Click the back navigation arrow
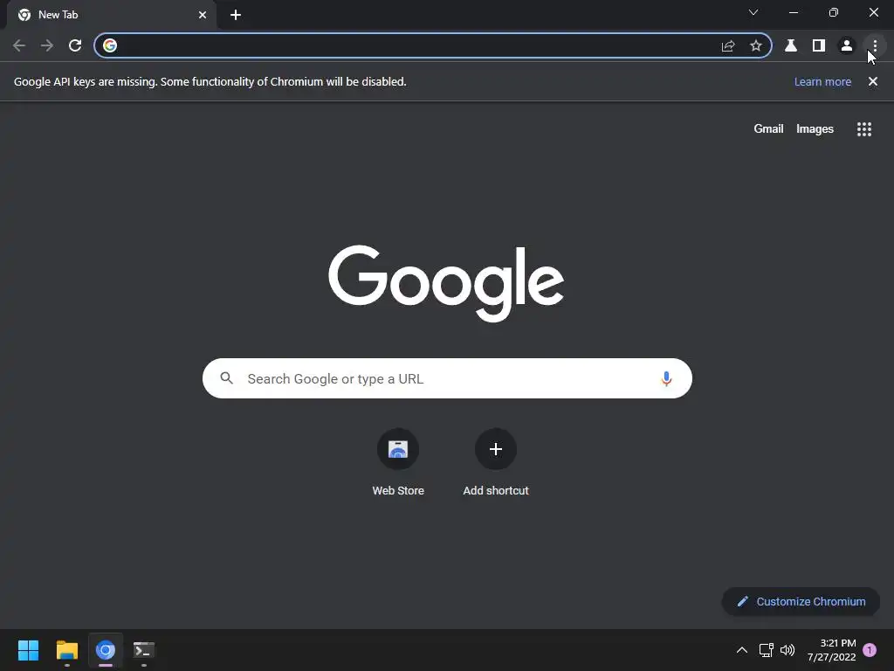Viewport: 894px width, 671px height. (19, 45)
